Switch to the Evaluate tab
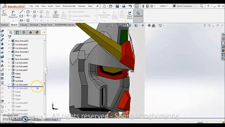 pyautogui.click(x=24, y=25)
